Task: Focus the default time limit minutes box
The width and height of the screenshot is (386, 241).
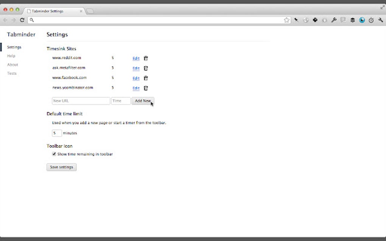Action: pos(57,133)
